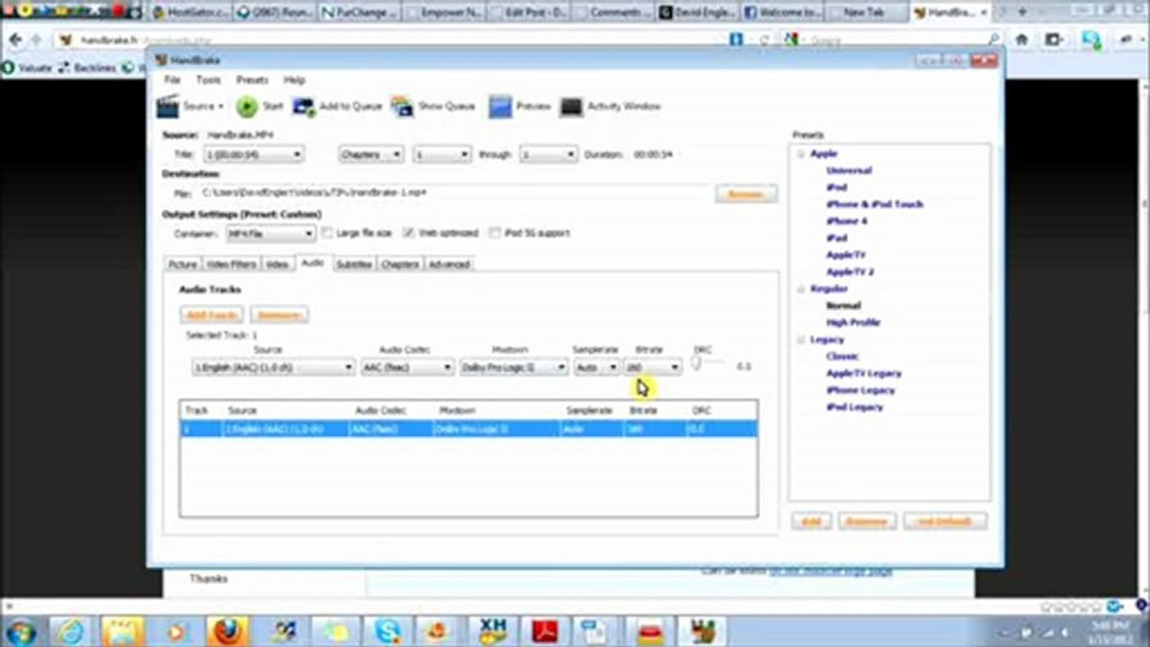Open Internet Explorer from the taskbar
This screenshot has height=647, width=1150.
coord(70,631)
